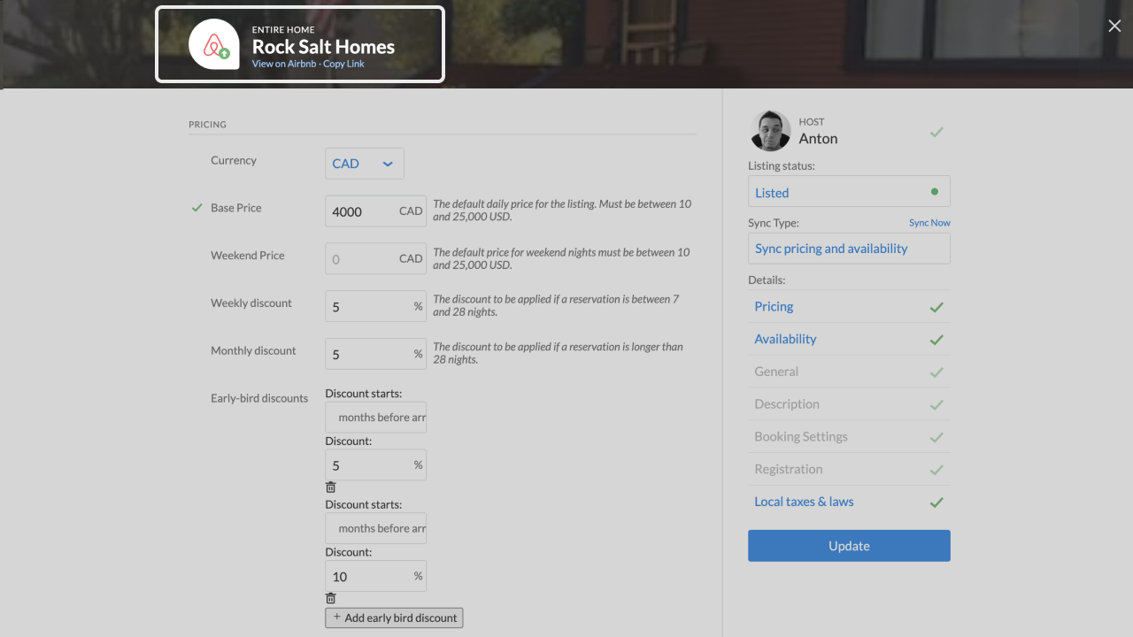1133x637 pixels.
Task: Click second months before arrival field
Action: coord(375,528)
